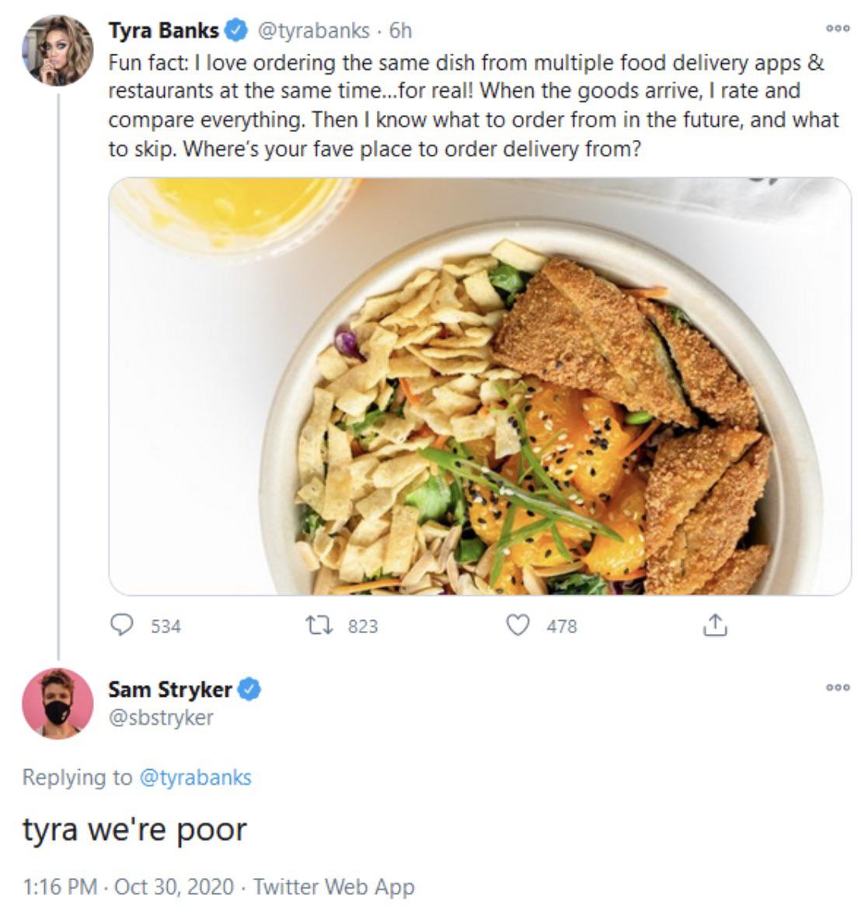Click the Tyra Banks display name

[163, 31]
